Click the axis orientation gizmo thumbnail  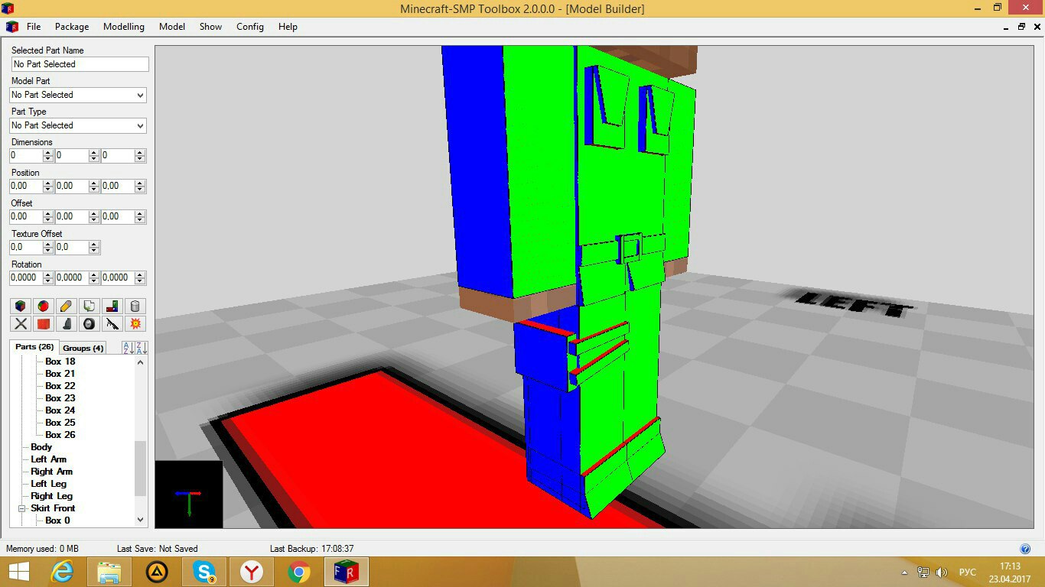[x=189, y=495]
